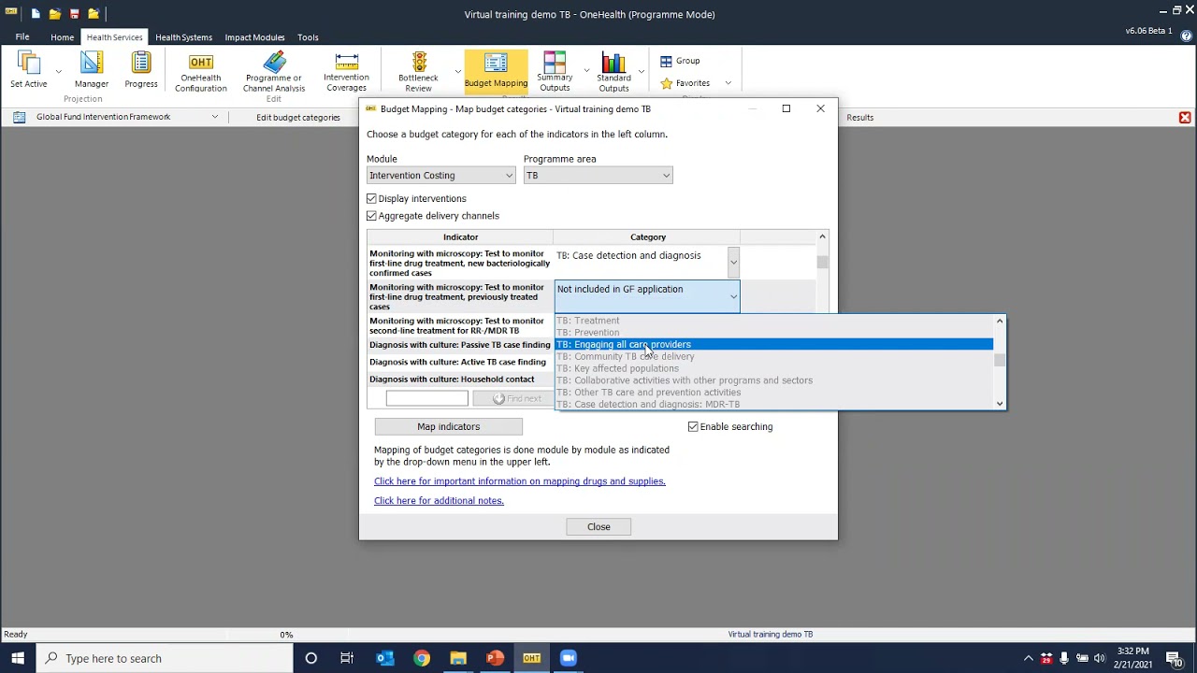Open the notification center icon
The height and width of the screenshot is (673, 1197).
[1174, 658]
